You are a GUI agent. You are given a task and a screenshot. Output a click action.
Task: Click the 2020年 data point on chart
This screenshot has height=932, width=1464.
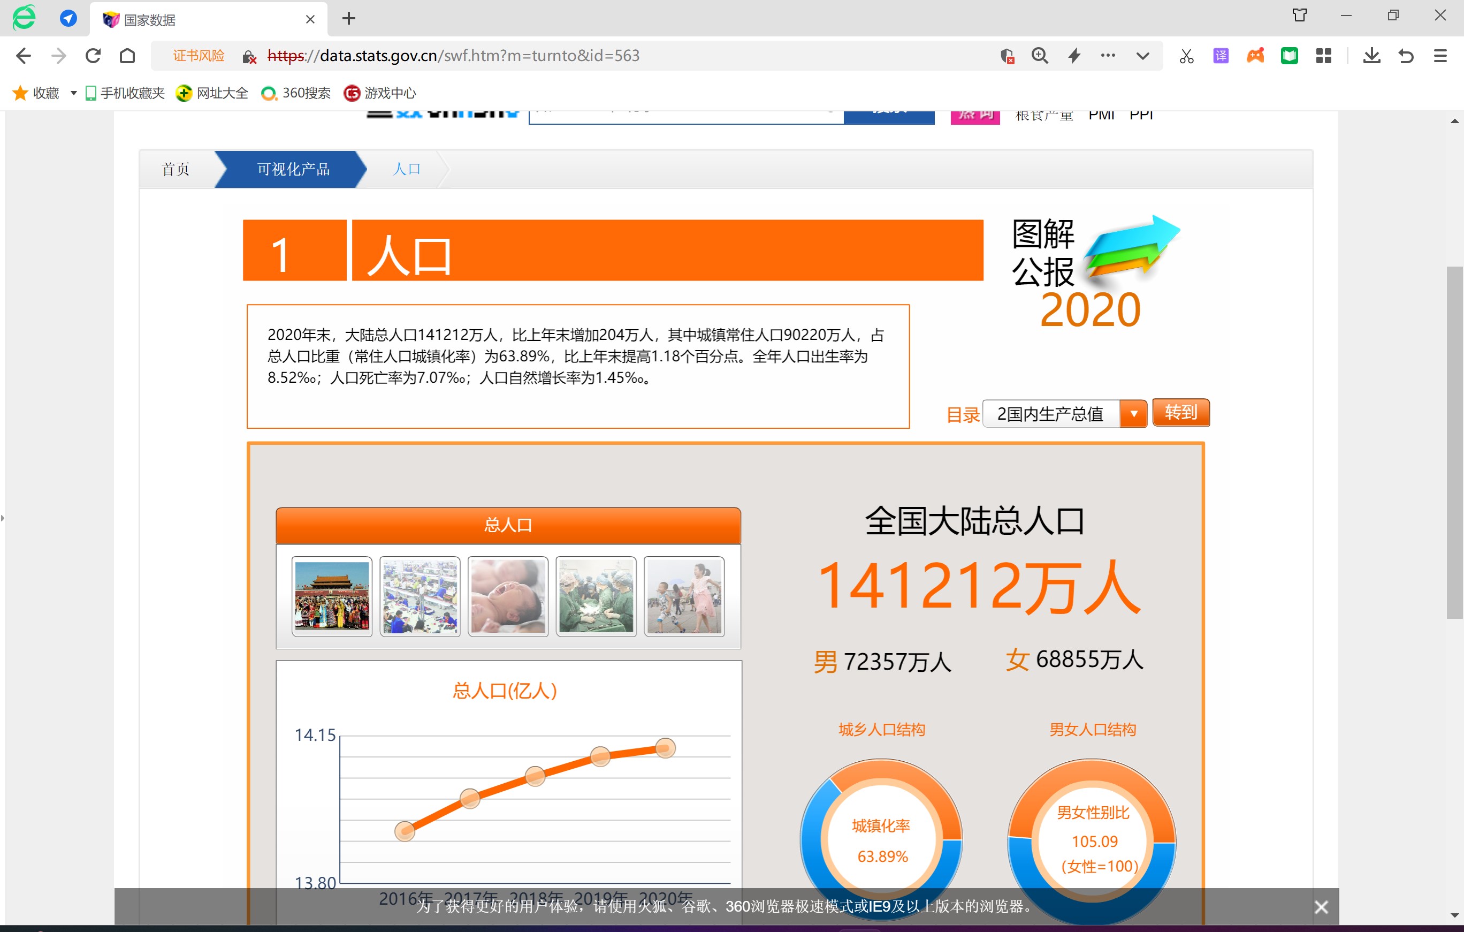(665, 748)
